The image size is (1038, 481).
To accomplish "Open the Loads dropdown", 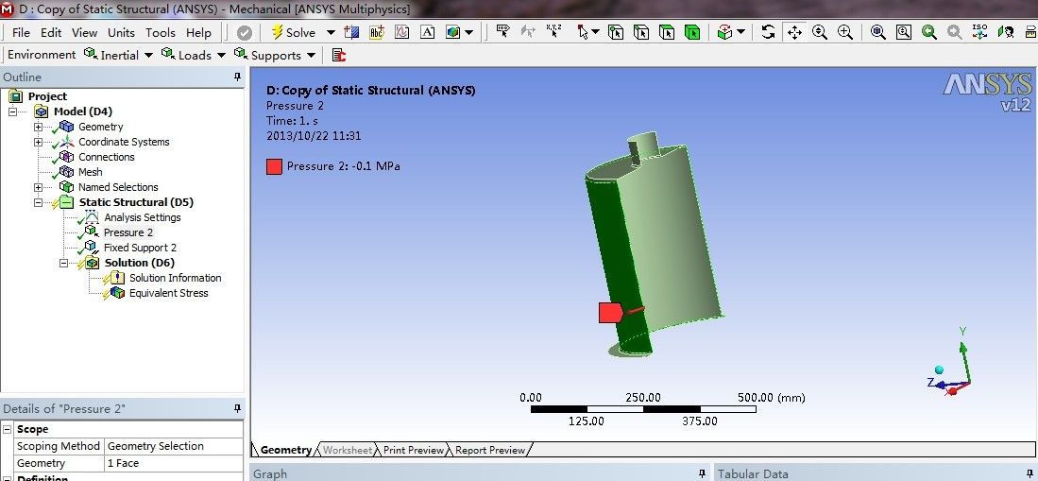I will (194, 55).
